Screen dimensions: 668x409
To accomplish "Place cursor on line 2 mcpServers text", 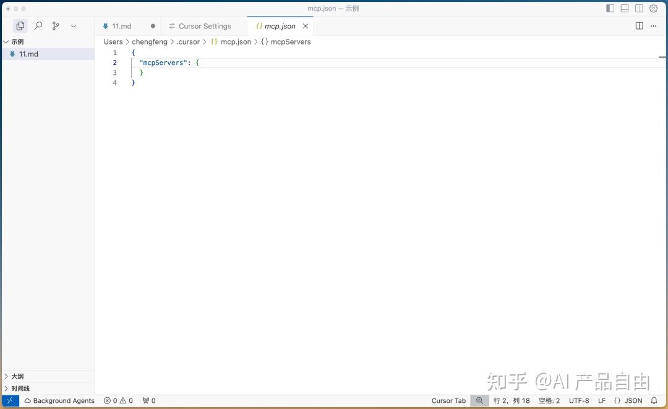I will 163,62.
